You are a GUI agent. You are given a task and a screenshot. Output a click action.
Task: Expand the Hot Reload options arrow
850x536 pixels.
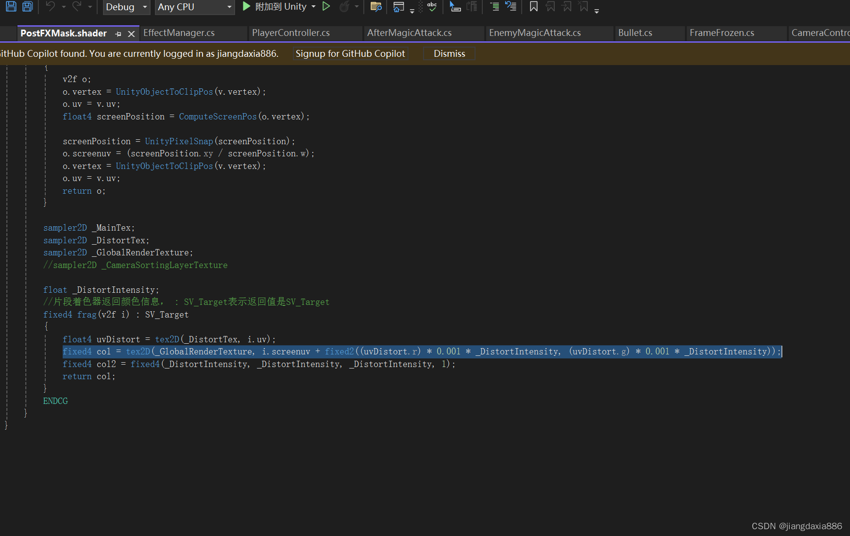tap(357, 7)
